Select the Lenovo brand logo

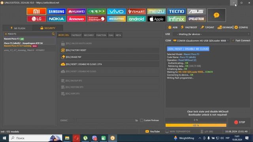pos(76,19)
